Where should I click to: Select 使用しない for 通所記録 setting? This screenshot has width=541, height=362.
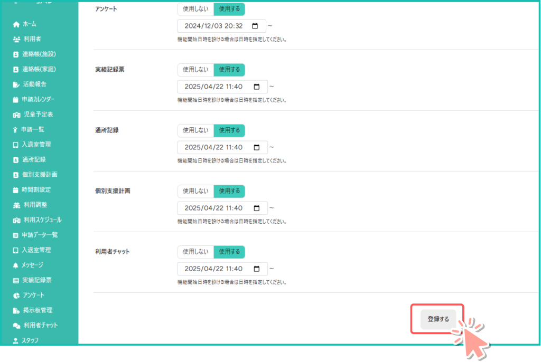(195, 130)
